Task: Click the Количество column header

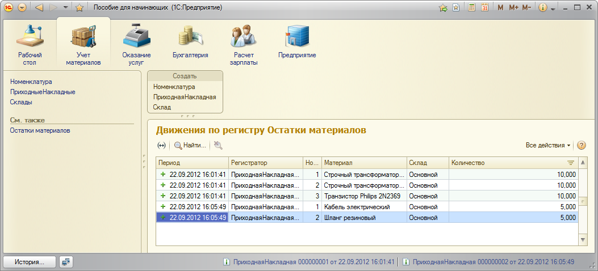Action: pyautogui.click(x=513, y=163)
